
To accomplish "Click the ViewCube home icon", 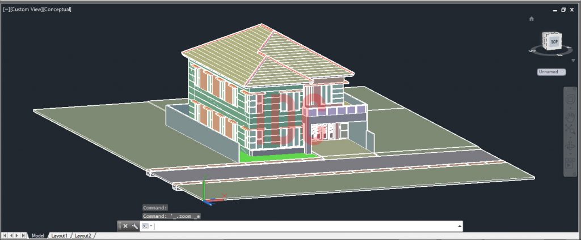I will click(x=531, y=19).
